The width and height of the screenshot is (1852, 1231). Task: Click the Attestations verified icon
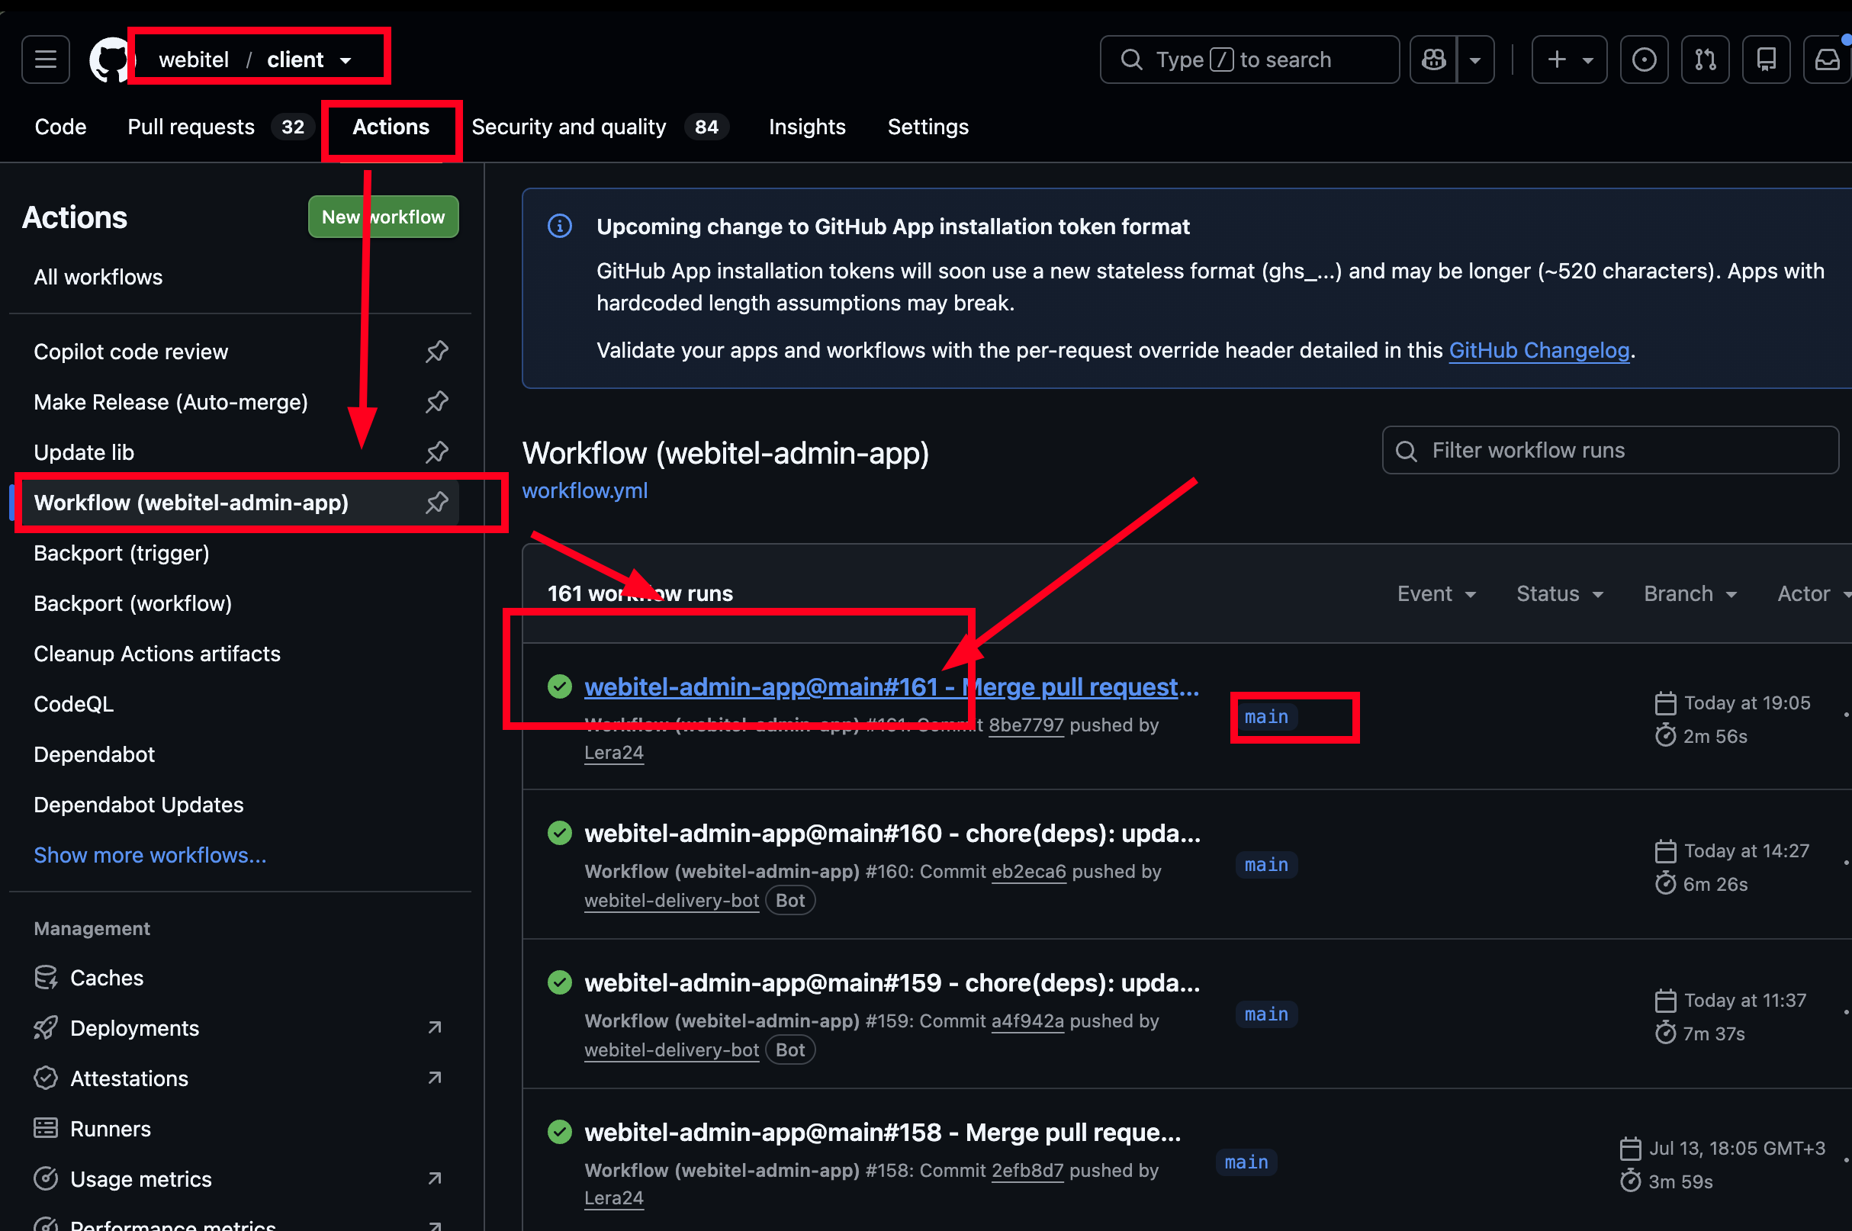coord(46,1078)
